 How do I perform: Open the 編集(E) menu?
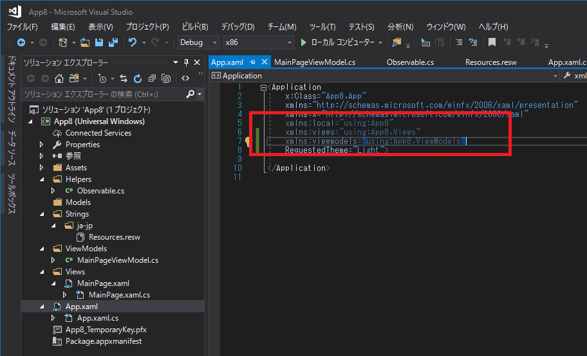point(63,27)
